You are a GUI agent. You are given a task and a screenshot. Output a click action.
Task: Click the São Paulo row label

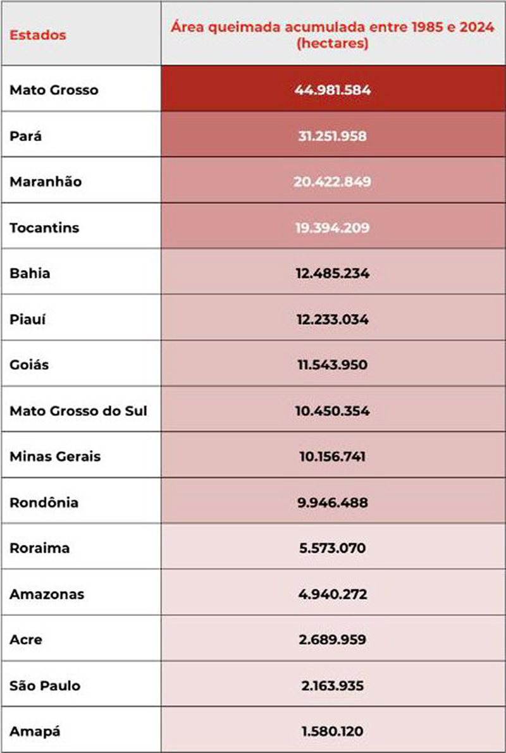45,685
